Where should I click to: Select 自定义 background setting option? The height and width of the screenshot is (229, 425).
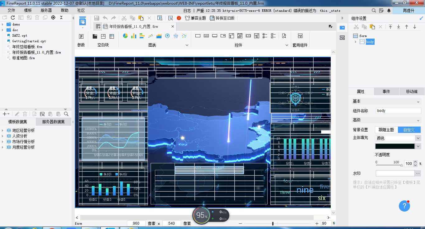(409, 130)
